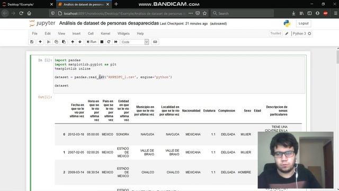Open the cell type Code dropdown
The height and width of the screenshot is (191, 339).
pos(135,42)
